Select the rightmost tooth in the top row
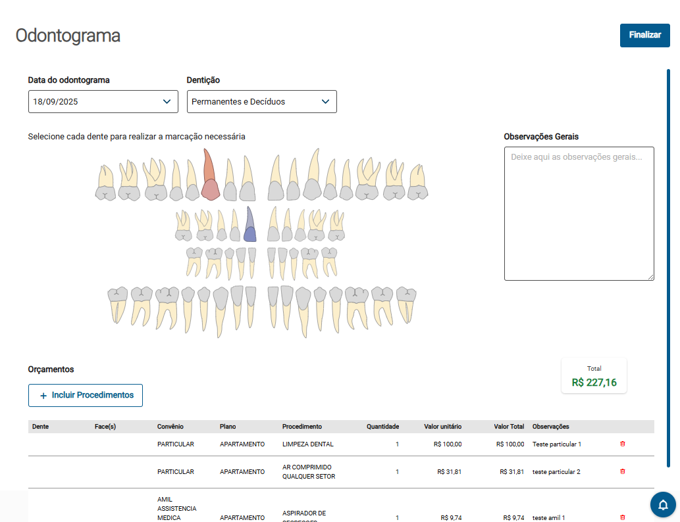Viewport: 680px width, 522px height. click(x=417, y=184)
